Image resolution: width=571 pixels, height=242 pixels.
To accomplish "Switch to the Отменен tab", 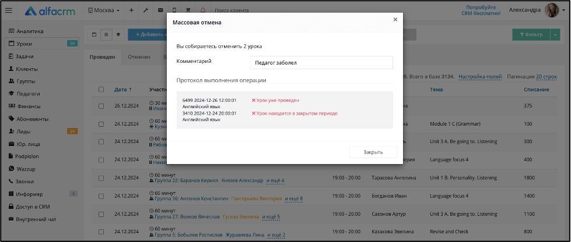I will point(139,57).
